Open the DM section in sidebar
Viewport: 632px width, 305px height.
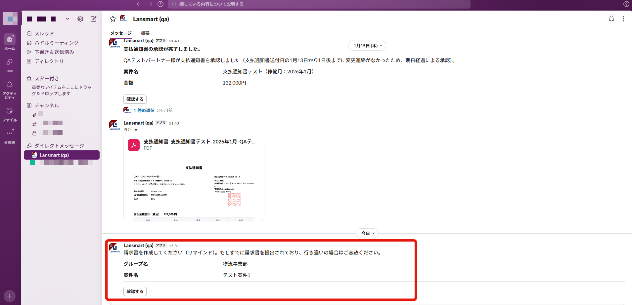(10, 65)
